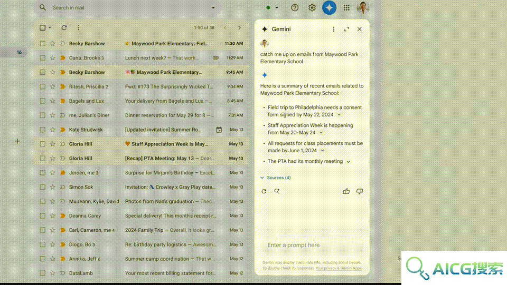Select the Deanna Carey email checkbox

tap(42, 215)
